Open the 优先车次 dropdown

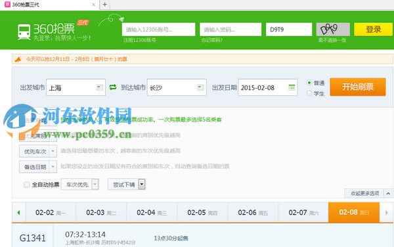38,152
